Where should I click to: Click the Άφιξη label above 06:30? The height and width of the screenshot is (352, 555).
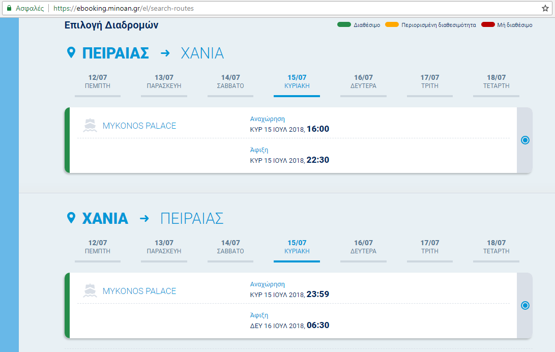[x=259, y=315]
